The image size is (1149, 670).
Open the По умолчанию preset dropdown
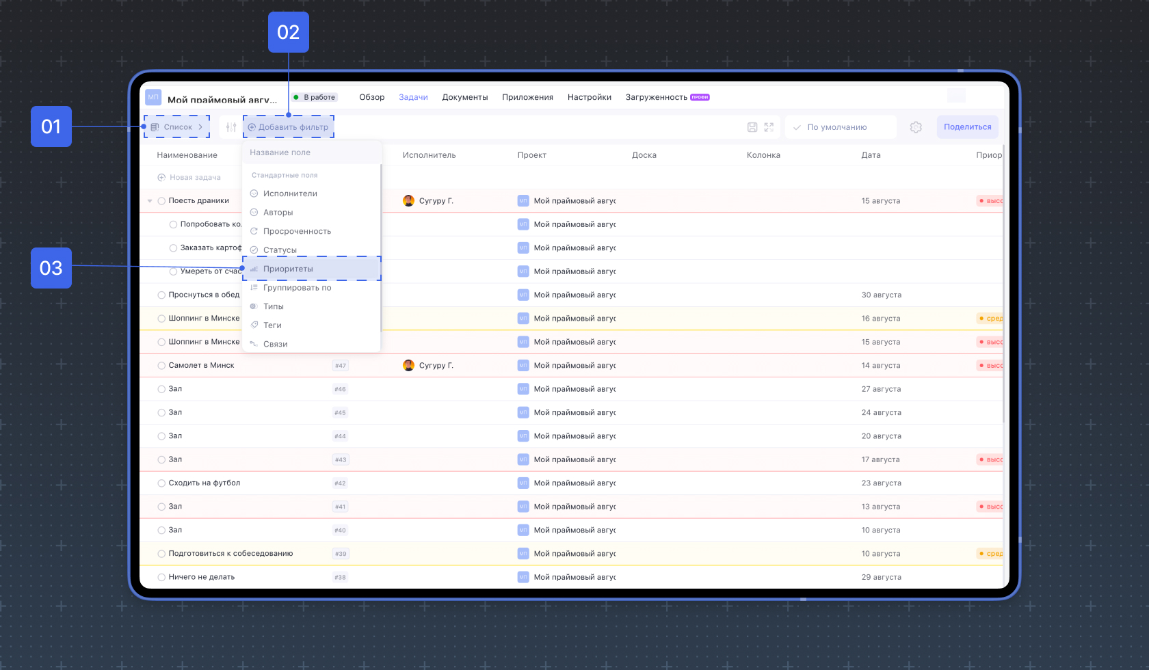click(841, 127)
